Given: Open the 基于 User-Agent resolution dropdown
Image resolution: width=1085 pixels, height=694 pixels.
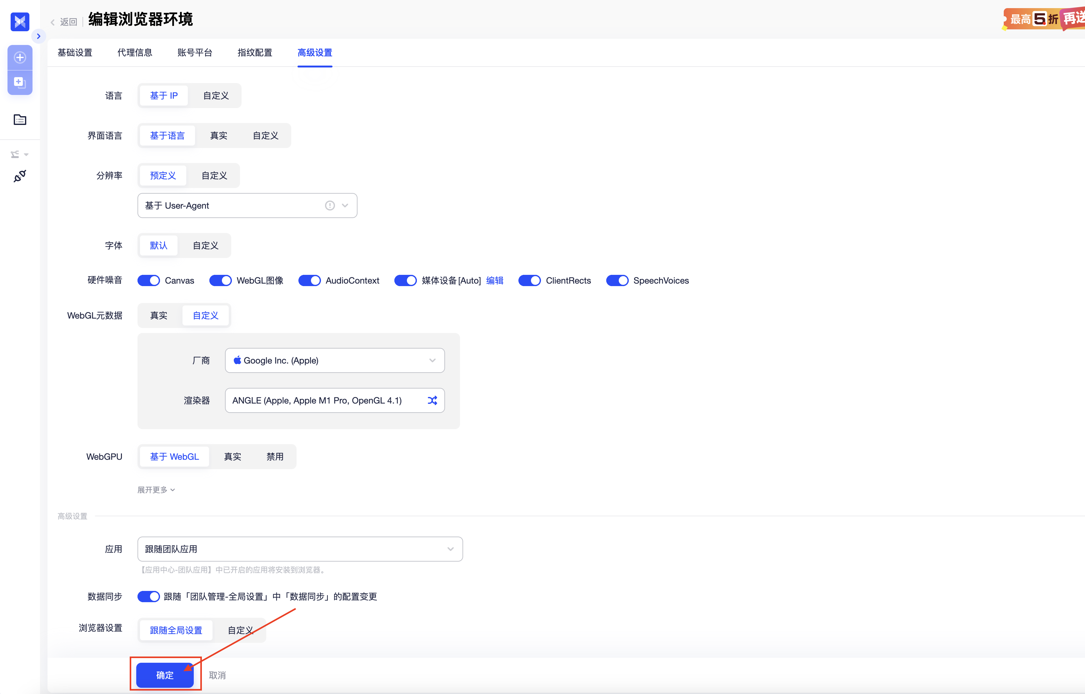Looking at the screenshot, I should coord(247,206).
